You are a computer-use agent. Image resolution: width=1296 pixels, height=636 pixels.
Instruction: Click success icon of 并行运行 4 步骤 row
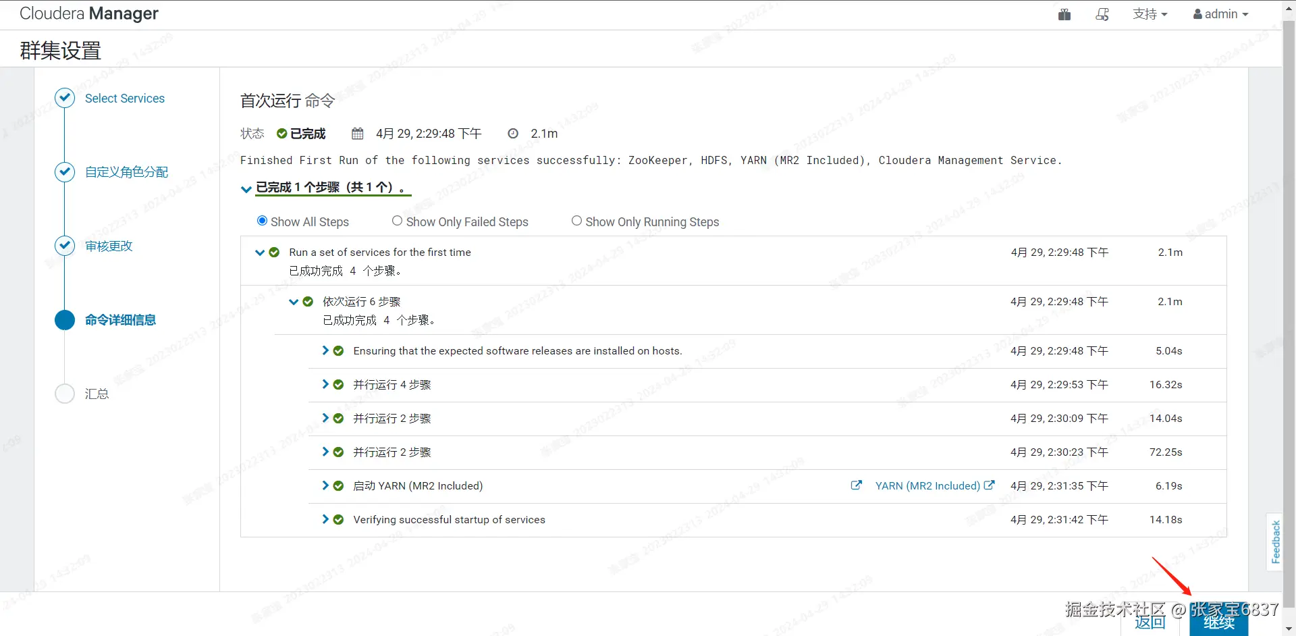(x=339, y=385)
